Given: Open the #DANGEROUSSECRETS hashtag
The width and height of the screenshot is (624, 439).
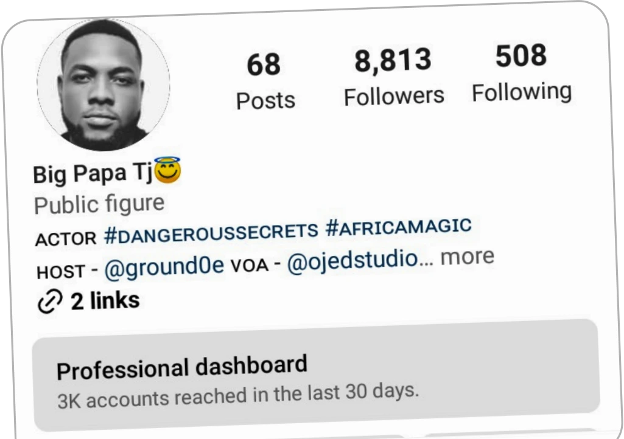Looking at the screenshot, I should 211,233.
